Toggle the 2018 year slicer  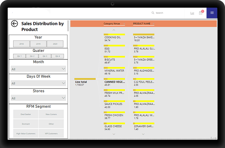pos(21,44)
